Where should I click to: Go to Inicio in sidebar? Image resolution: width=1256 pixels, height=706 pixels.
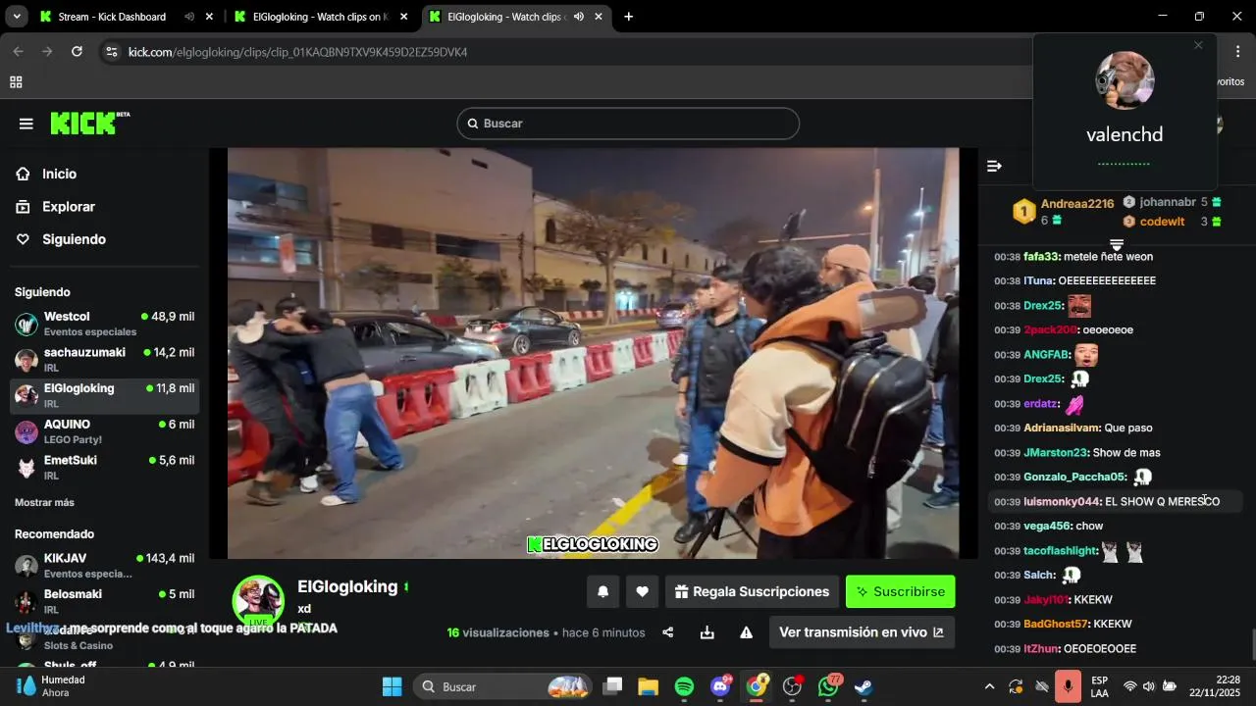(x=59, y=174)
